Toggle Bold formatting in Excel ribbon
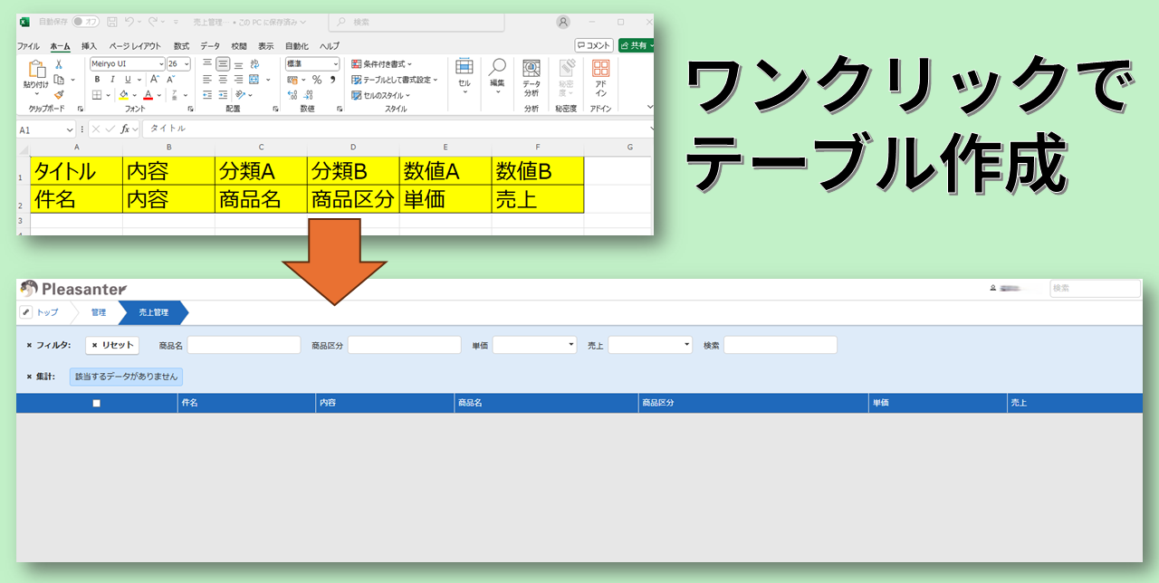1159x583 pixels. pos(98,80)
